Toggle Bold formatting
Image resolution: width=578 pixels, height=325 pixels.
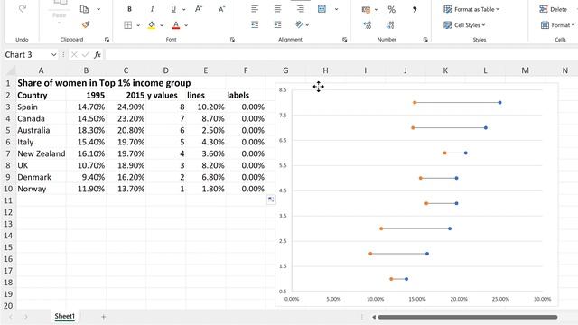[x=129, y=9]
